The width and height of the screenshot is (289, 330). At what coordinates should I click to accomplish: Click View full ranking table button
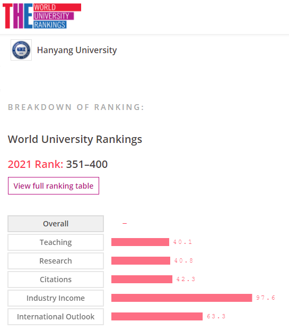point(54,186)
